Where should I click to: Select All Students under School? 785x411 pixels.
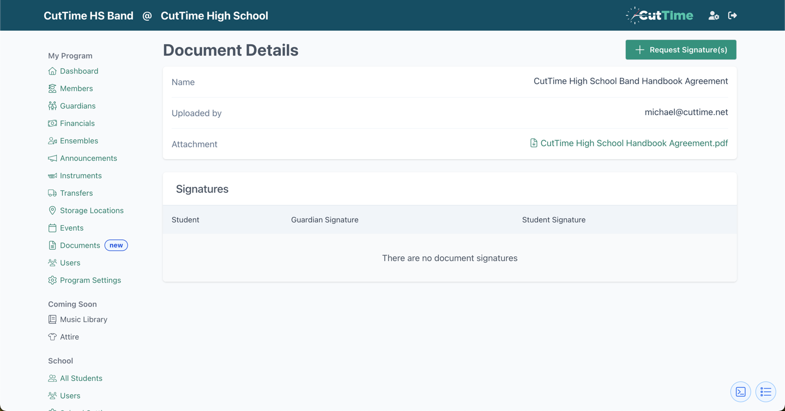point(81,378)
